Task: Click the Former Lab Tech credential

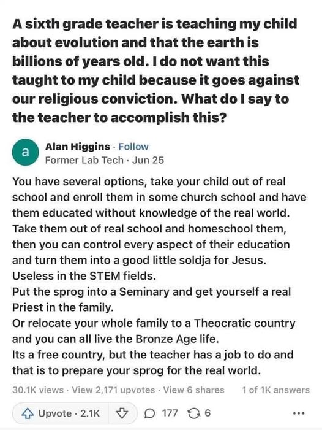Action: tap(84, 160)
